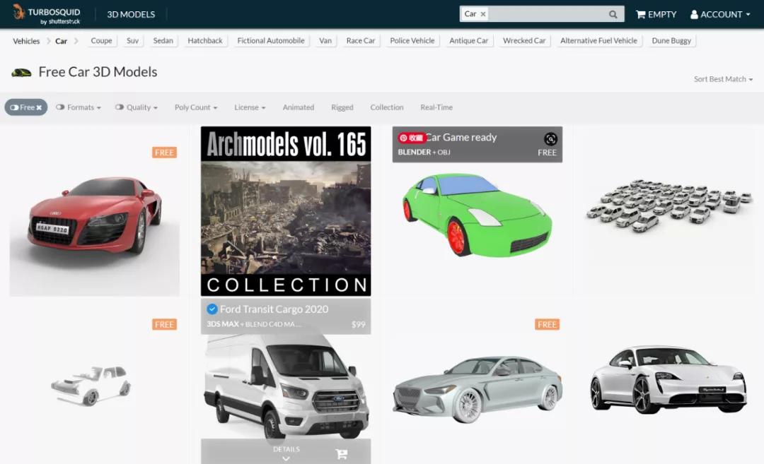This screenshot has height=464, width=764.
Task: Turn off the Free filter toggle
Action: (26, 107)
